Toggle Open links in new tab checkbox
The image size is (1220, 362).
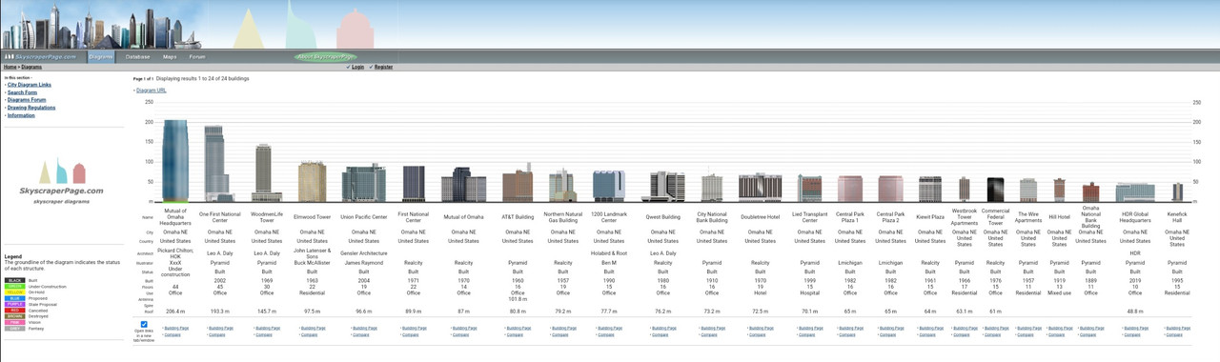point(144,325)
